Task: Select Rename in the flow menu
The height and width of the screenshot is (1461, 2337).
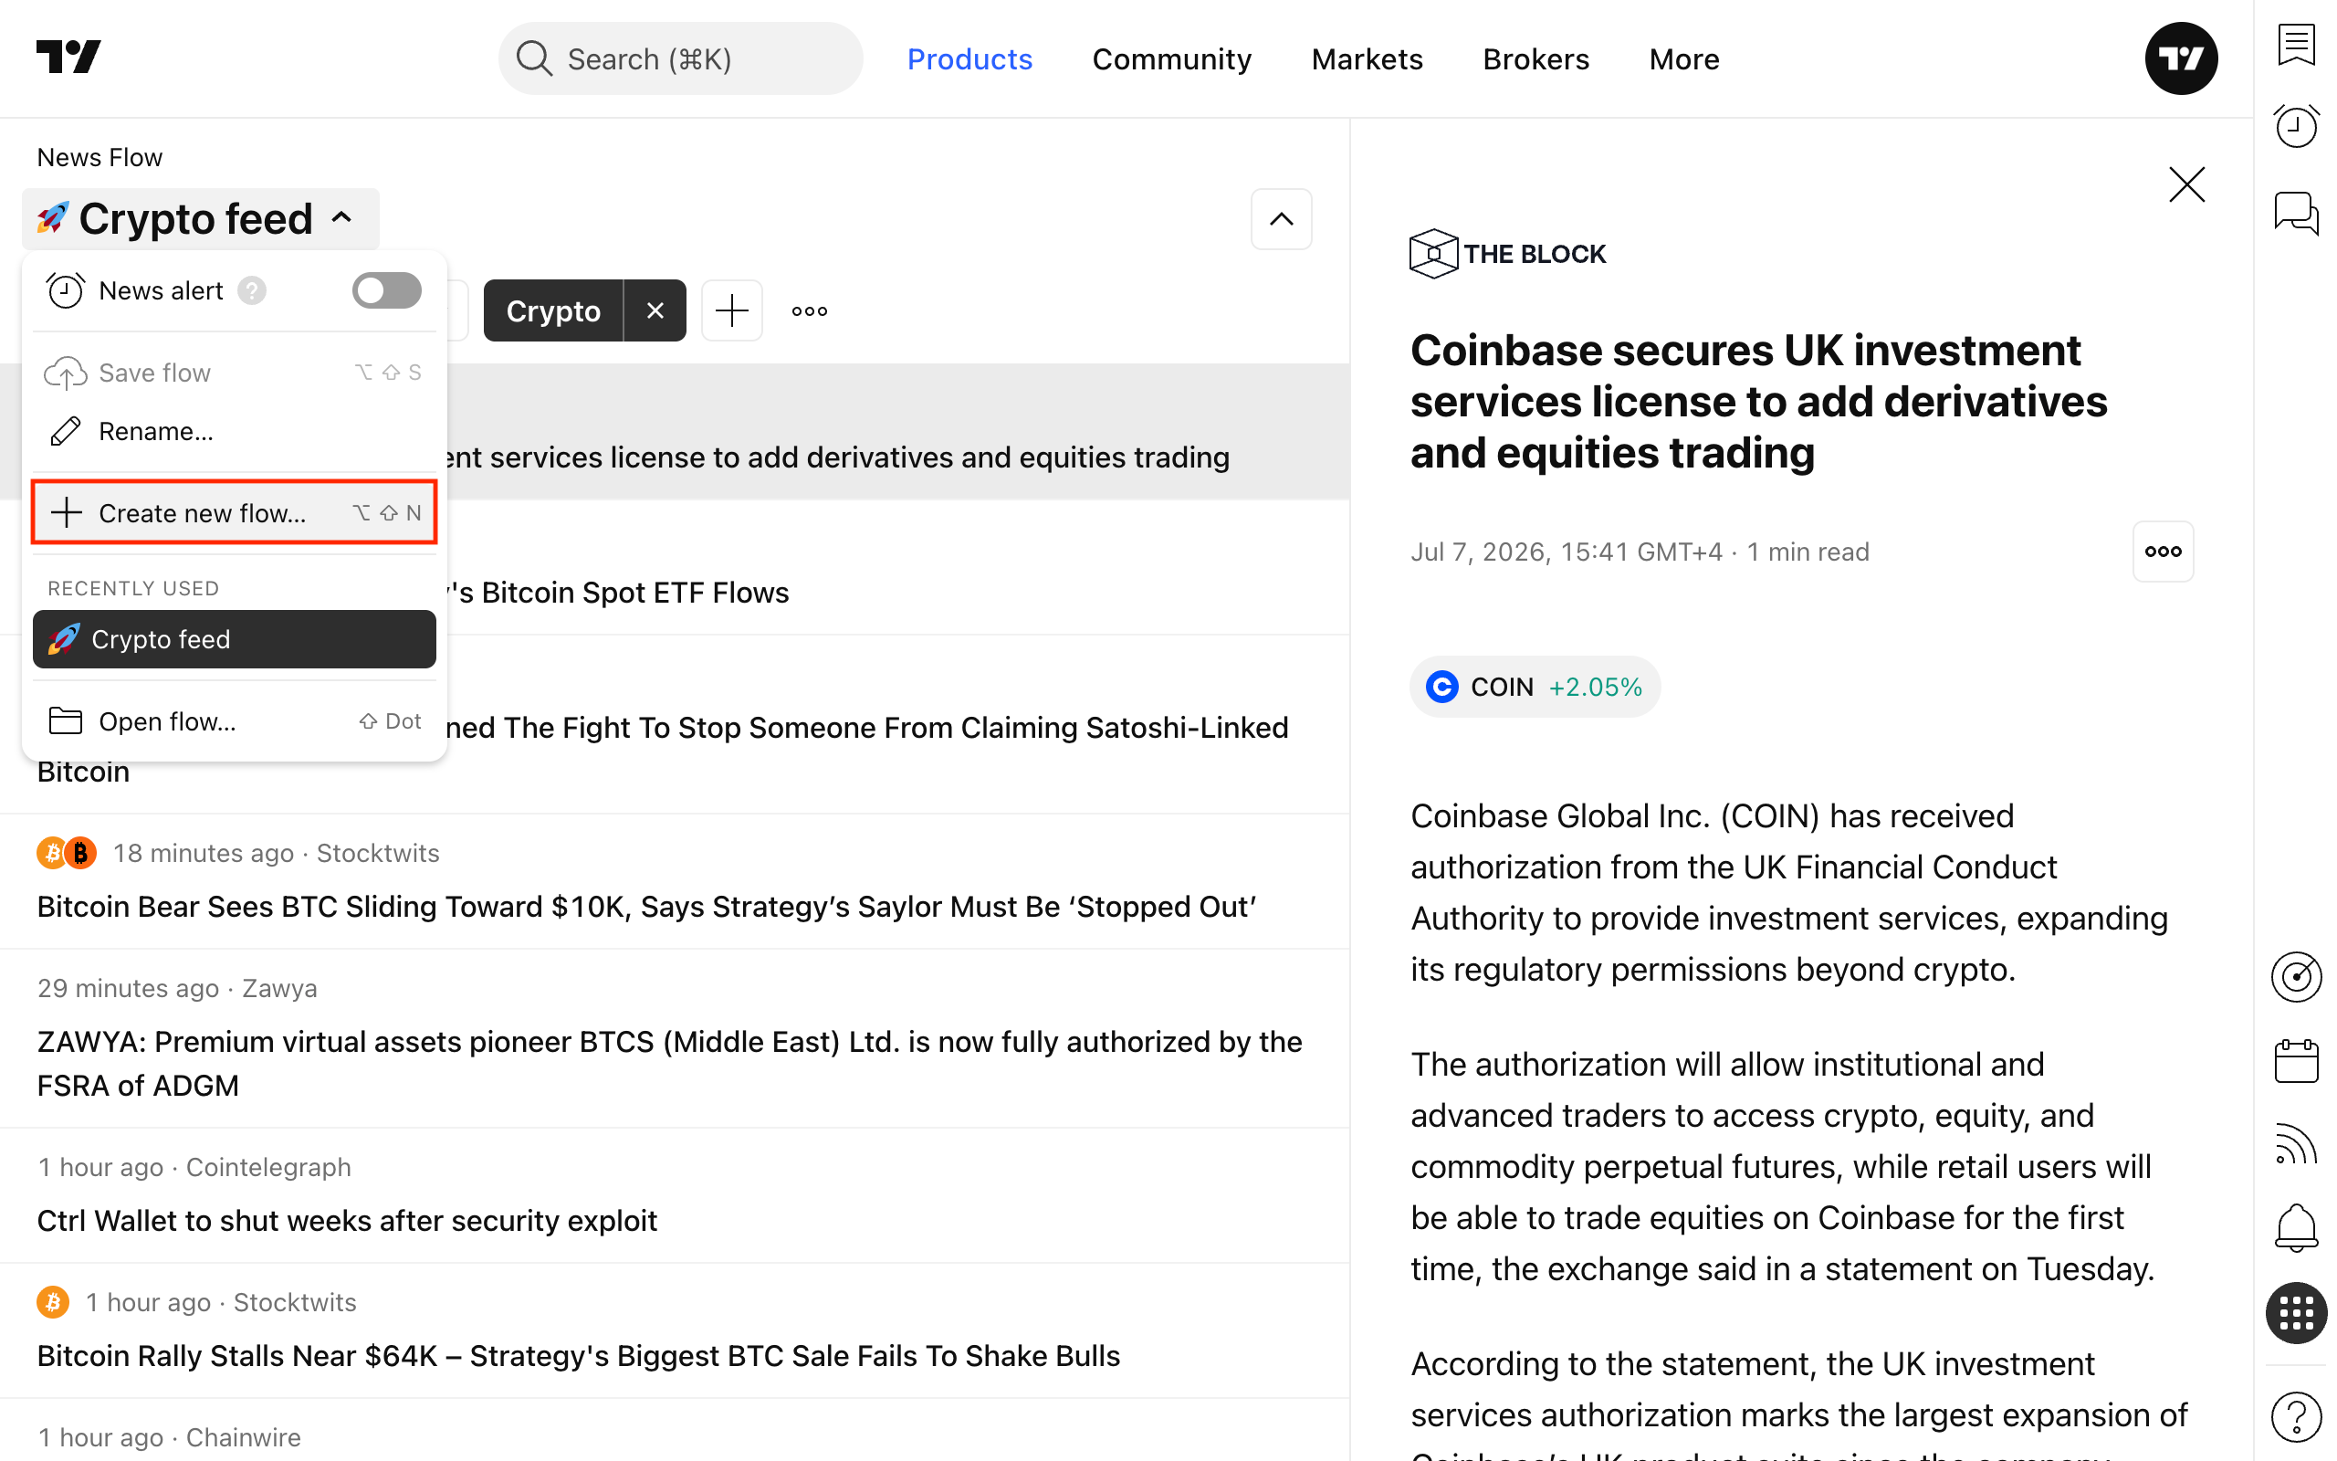Action: tap(235, 431)
